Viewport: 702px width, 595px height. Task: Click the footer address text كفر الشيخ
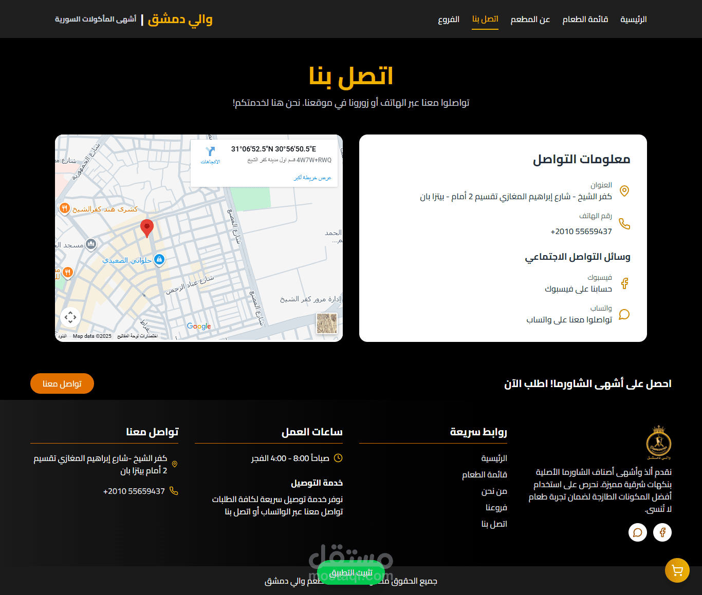100,465
